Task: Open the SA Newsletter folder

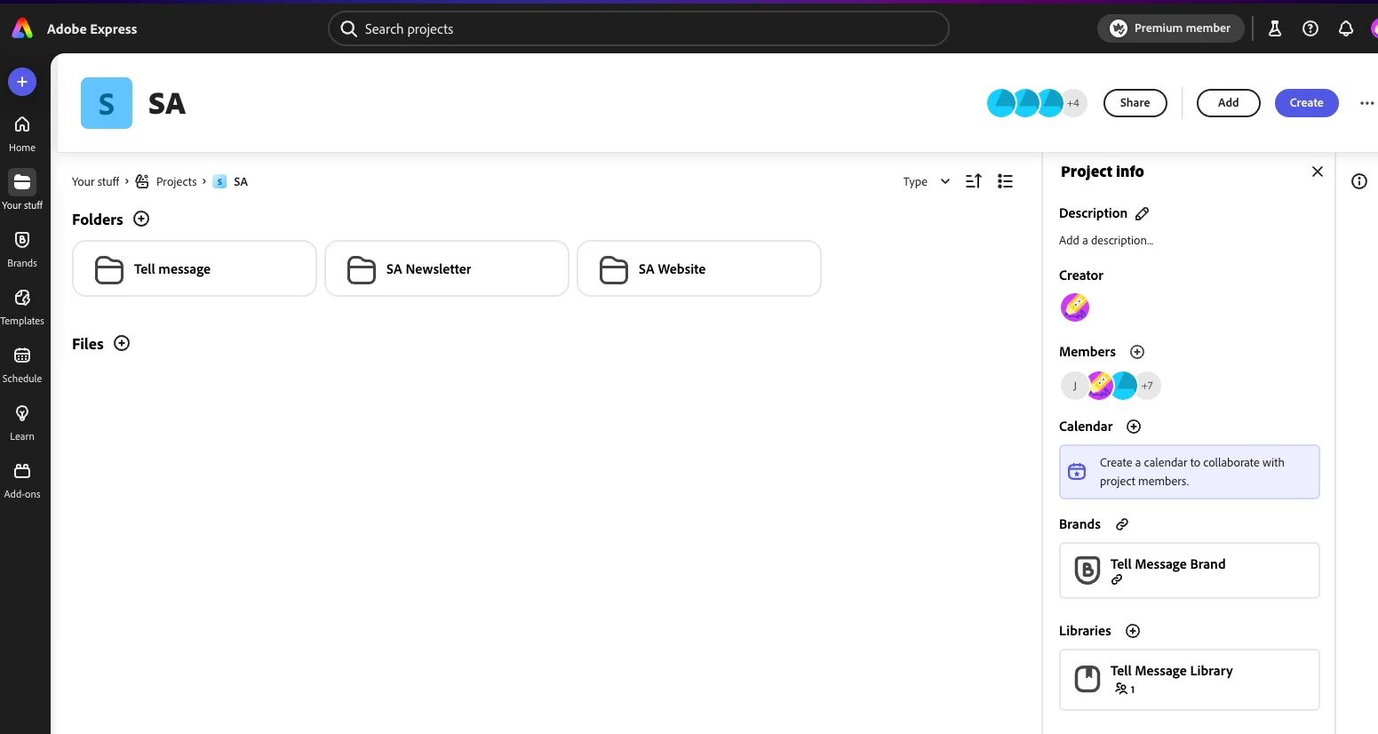Action: tap(447, 268)
